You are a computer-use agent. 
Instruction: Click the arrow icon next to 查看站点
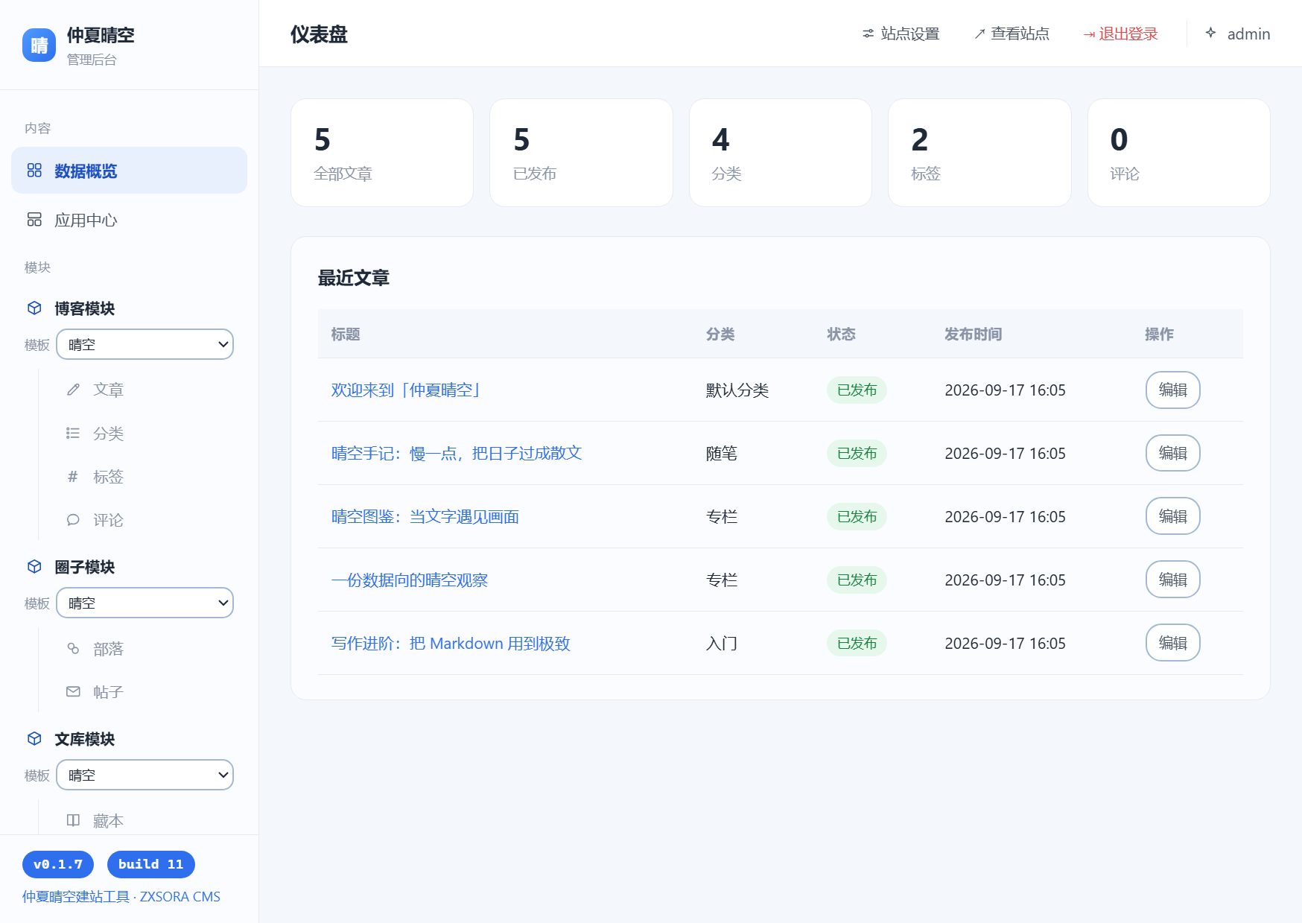pyautogui.click(x=979, y=34)
